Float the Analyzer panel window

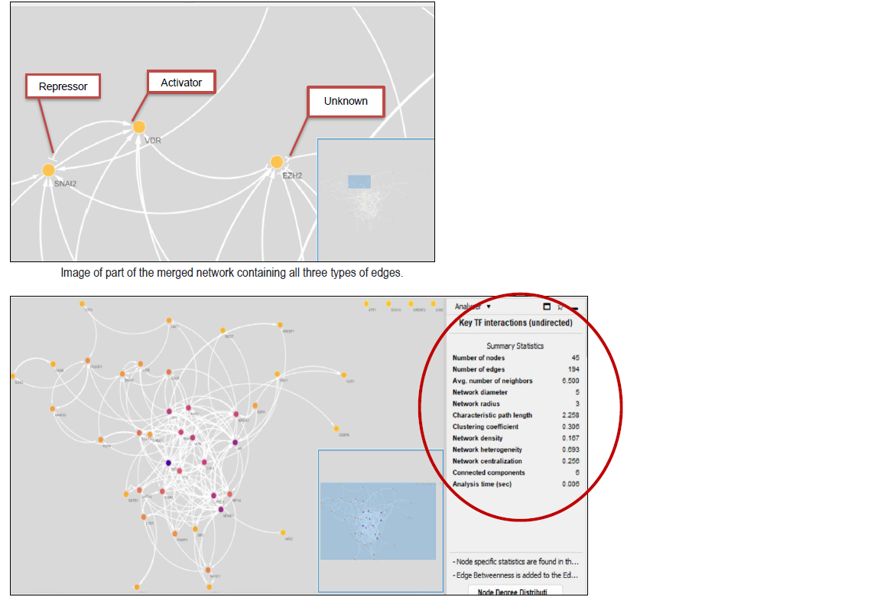coord(547,307)
